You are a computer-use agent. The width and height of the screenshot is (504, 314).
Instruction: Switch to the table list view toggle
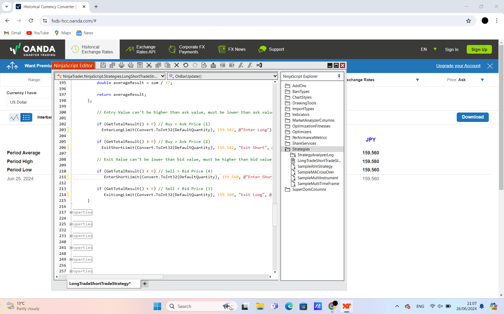pyautogui.click(x=26, y=117)
